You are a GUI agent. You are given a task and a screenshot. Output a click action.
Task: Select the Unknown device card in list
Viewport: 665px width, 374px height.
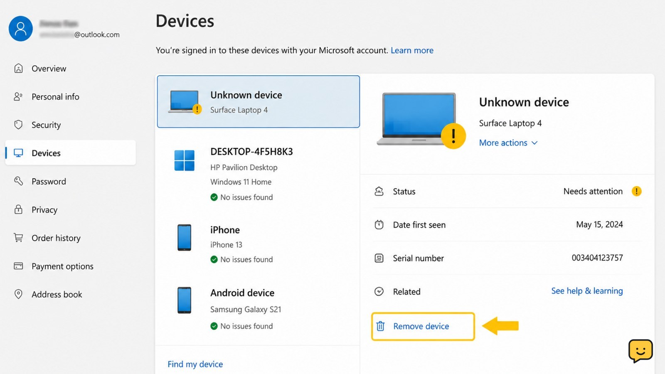(x=258, y=101)
